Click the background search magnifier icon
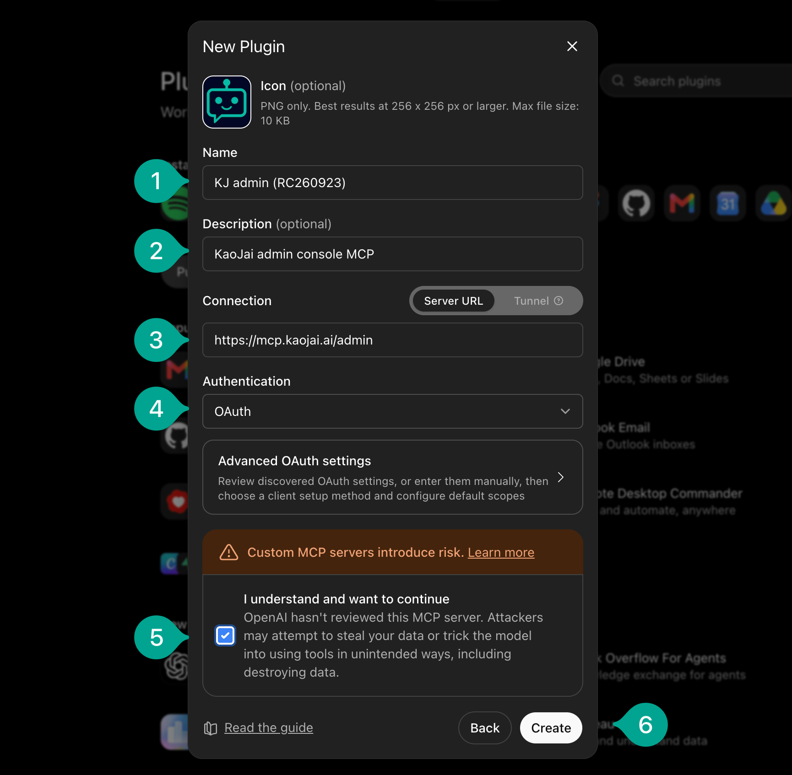This screenshot has width=792, height=775. [x=618, y=81]
